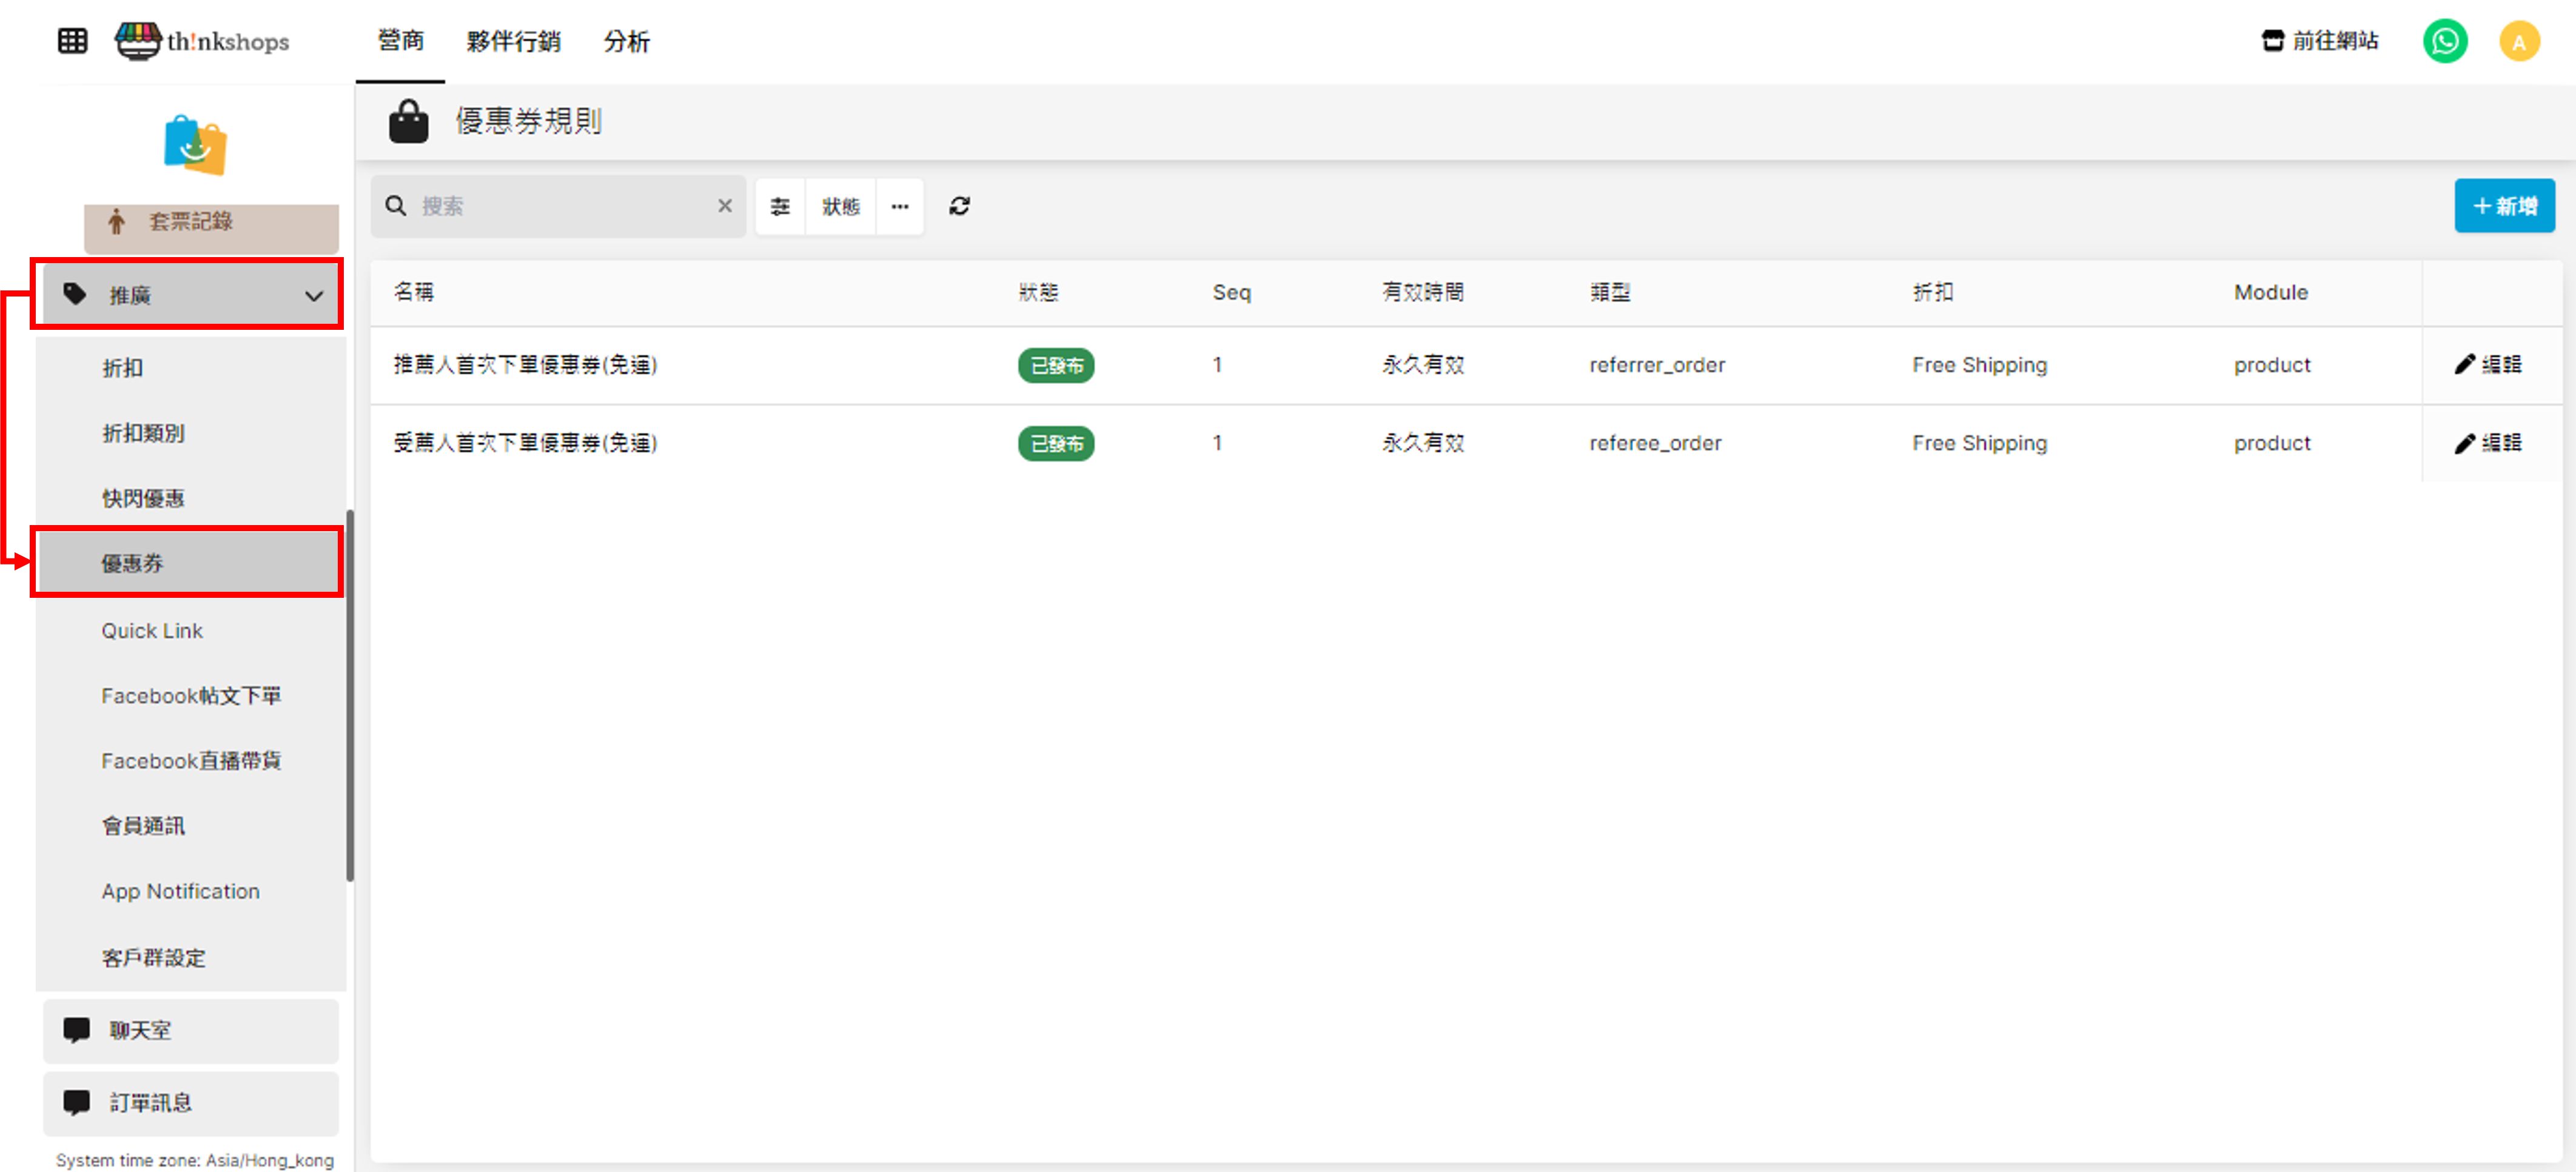This screenshot has height=1172, width=2576.
Task: Open the 狀態 filter dropdown
Action: coord(840,206)
